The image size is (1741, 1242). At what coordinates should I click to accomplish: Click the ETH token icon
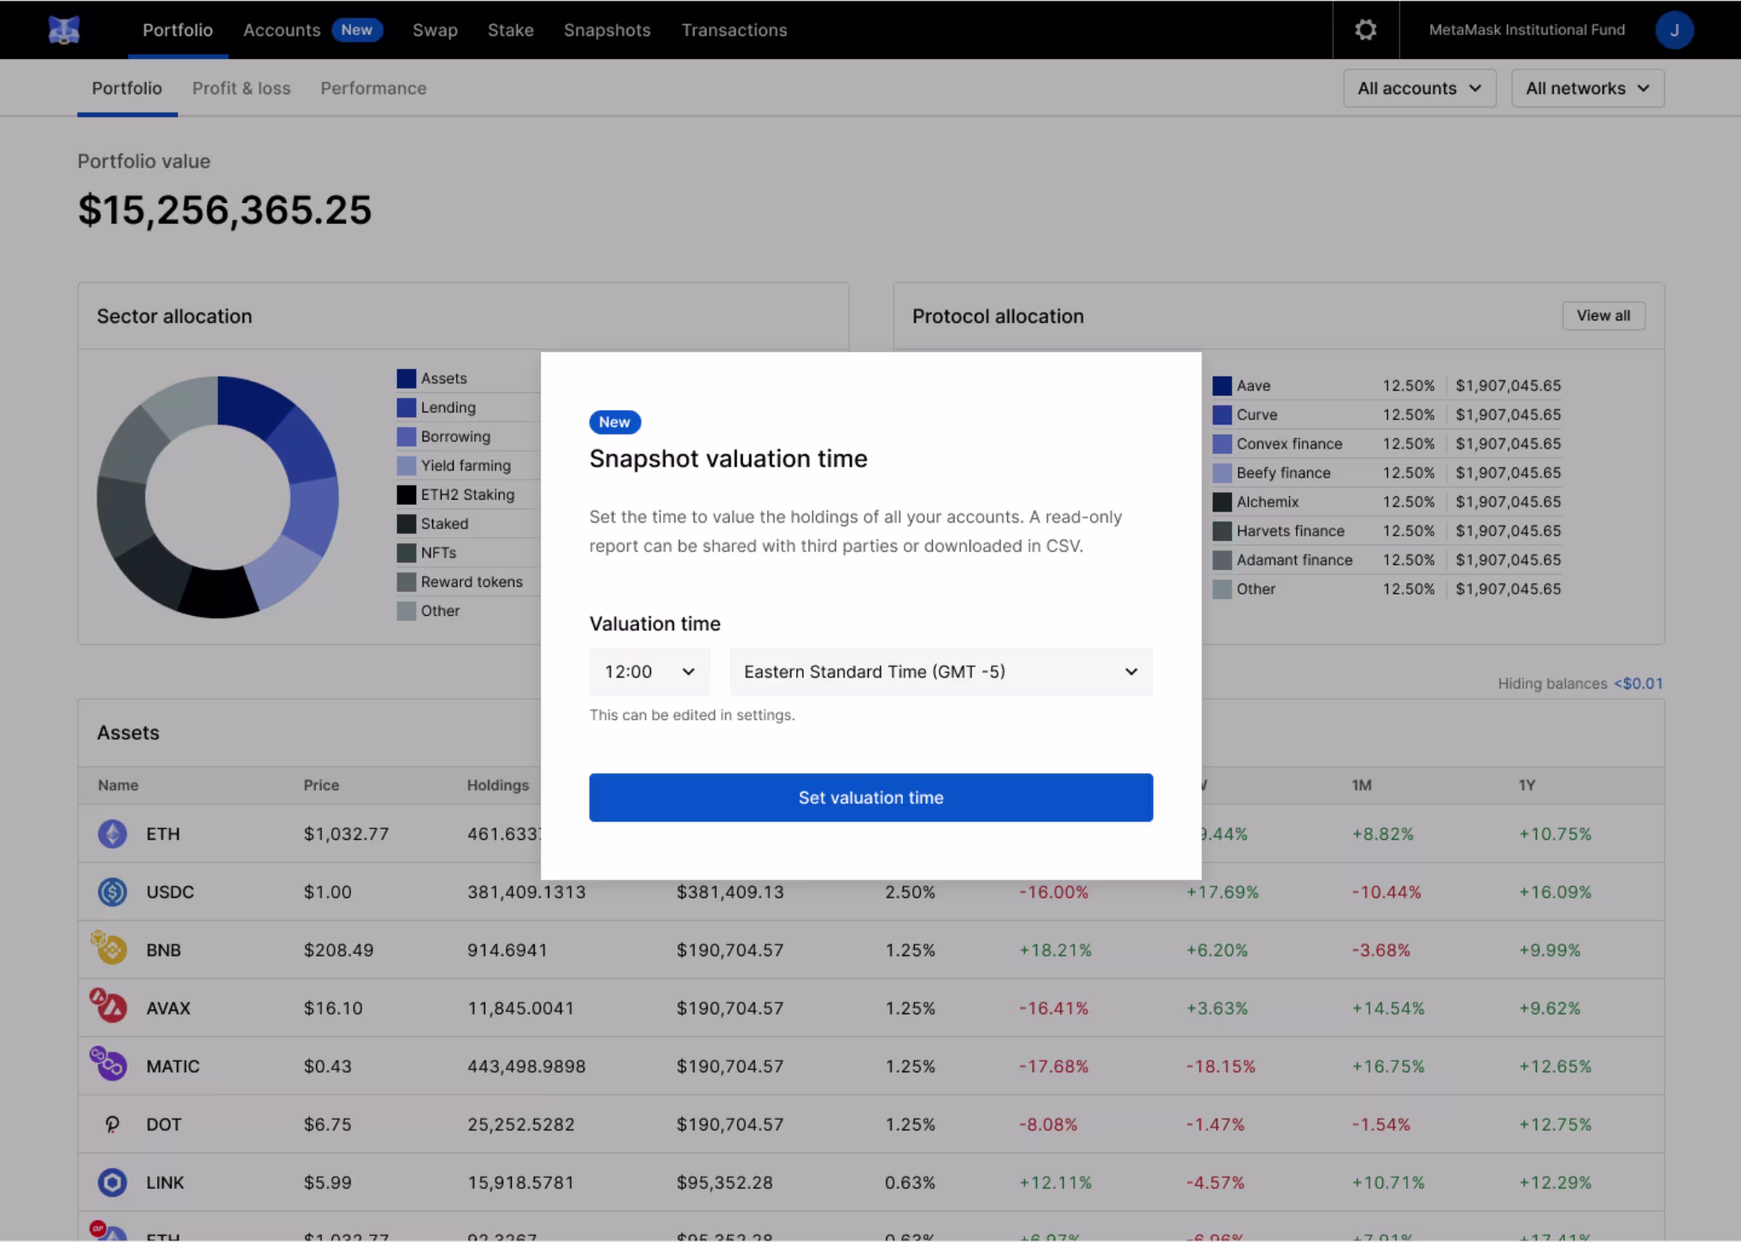pos(112,834)
